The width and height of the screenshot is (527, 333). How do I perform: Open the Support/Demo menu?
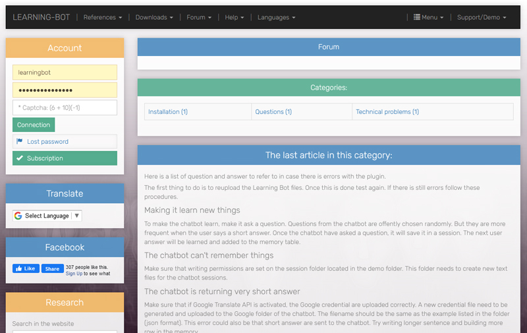[x=482, y=17]
